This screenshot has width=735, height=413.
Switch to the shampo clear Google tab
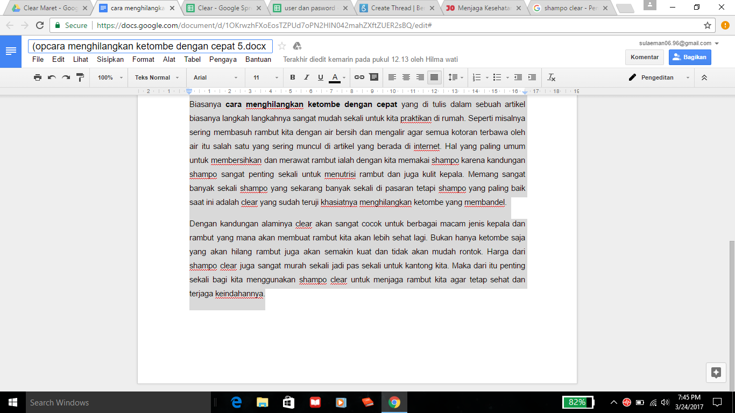(571, 8)
